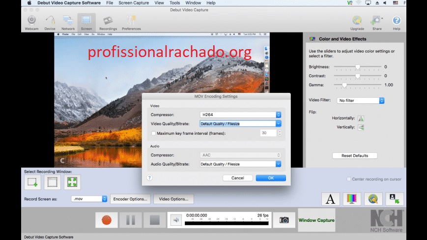
Task: Pause the recording
Action: [x=131, y=220]
